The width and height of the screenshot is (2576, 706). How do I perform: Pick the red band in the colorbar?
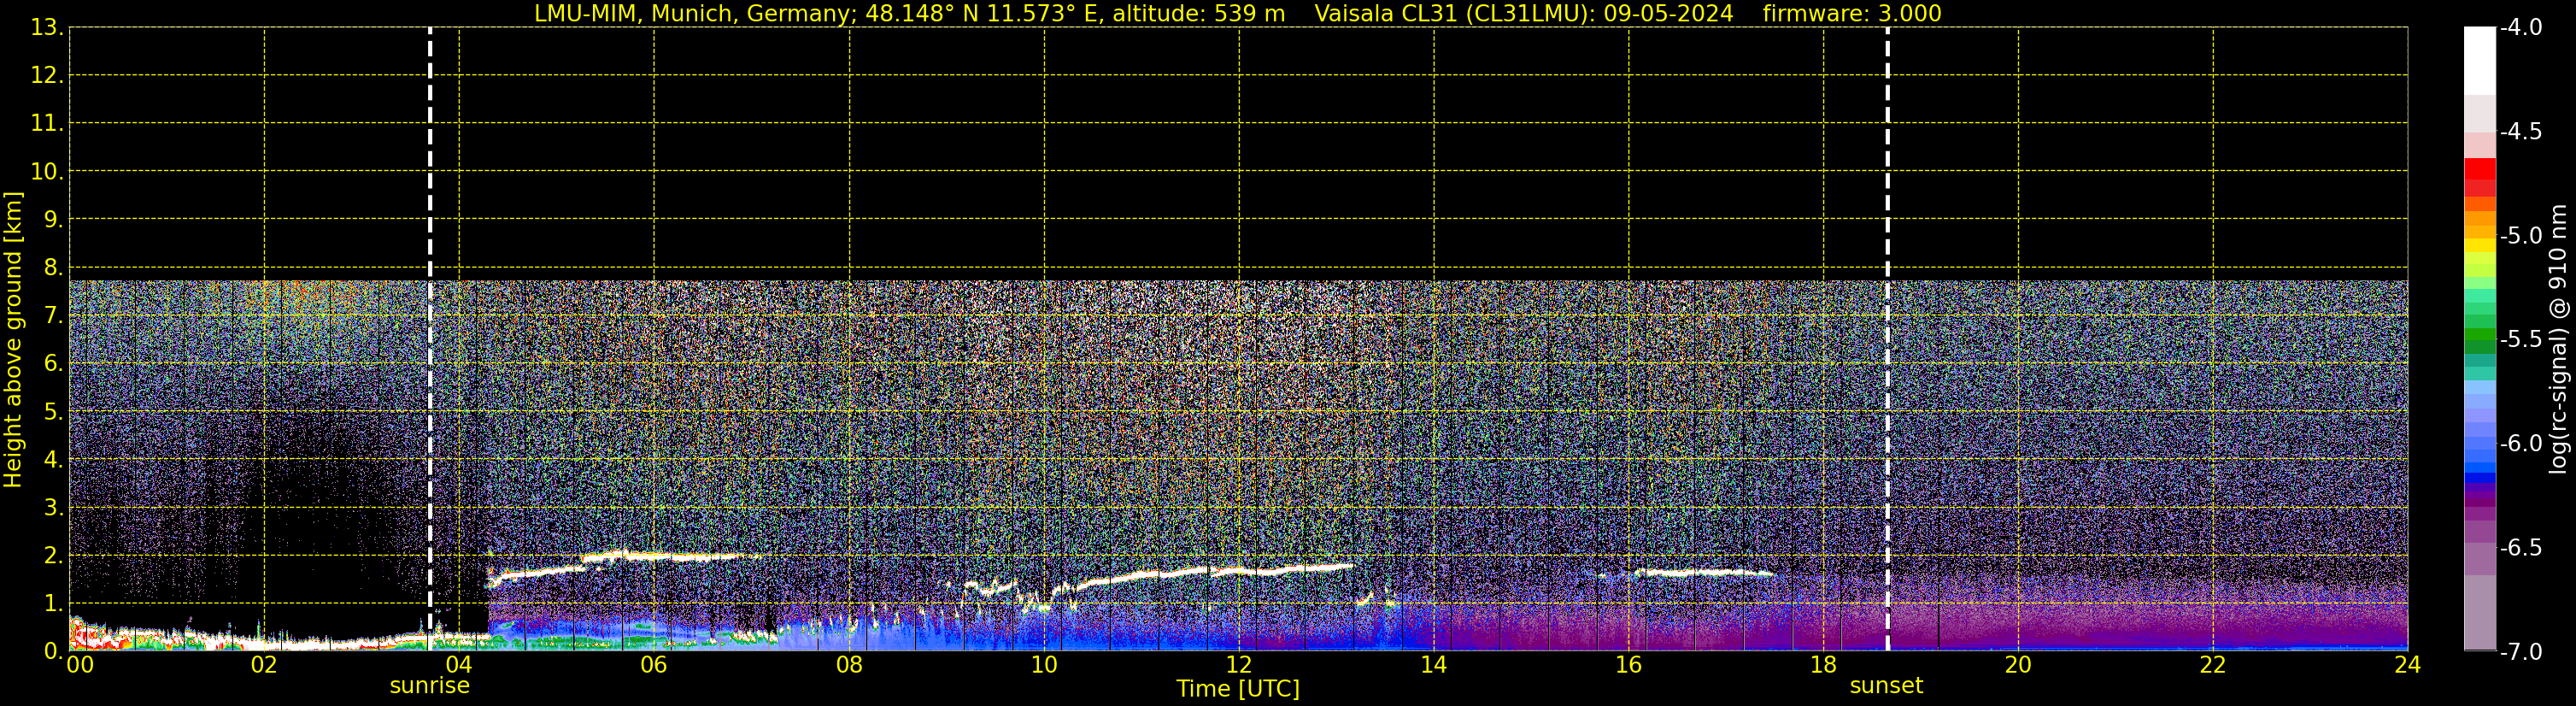click(2479, 168)
